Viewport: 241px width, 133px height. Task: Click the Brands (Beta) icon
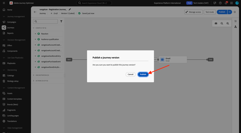click(x=4, y=104)
